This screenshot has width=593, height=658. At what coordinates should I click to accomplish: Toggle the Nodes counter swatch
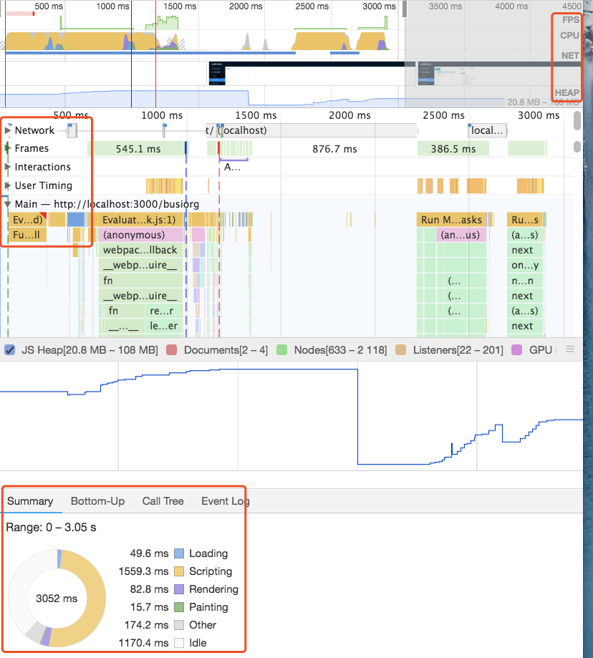pos(281,350)
